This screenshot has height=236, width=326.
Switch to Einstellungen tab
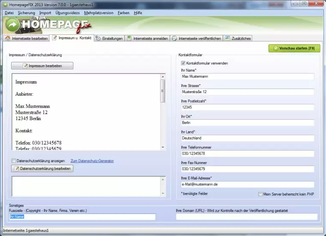click(109, 38)
